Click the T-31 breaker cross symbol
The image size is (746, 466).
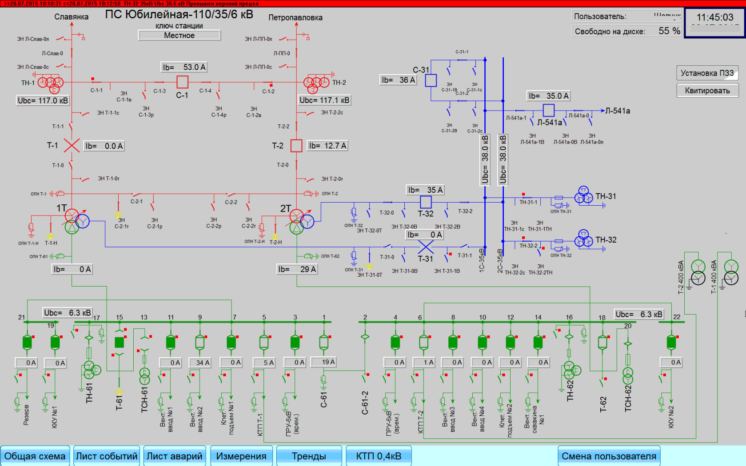(x=426, y=246)
